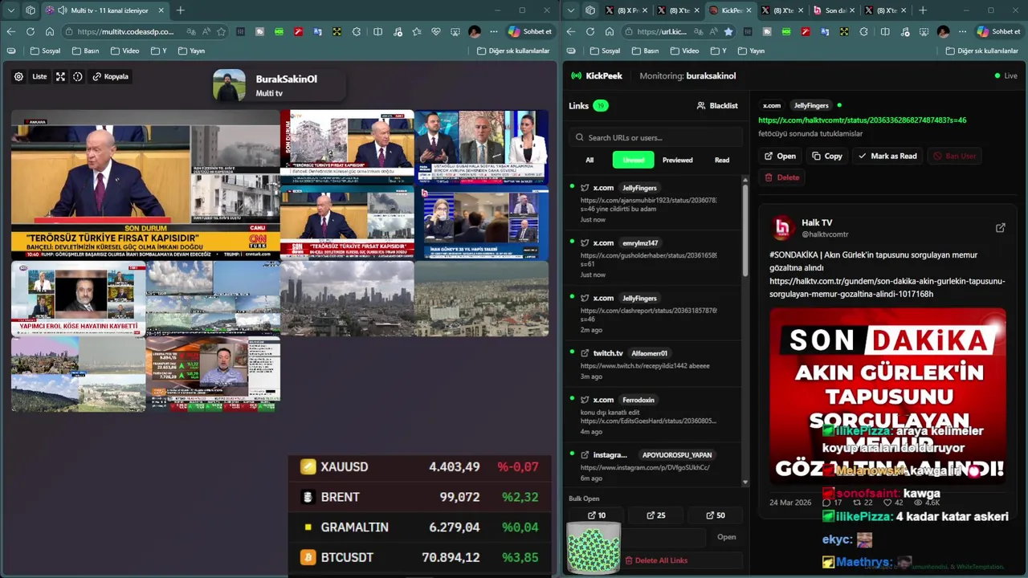The height and width of the screenshot is (578, 1028).
Task: Close the KickPeek browser tab
Action: pos(749,10)
